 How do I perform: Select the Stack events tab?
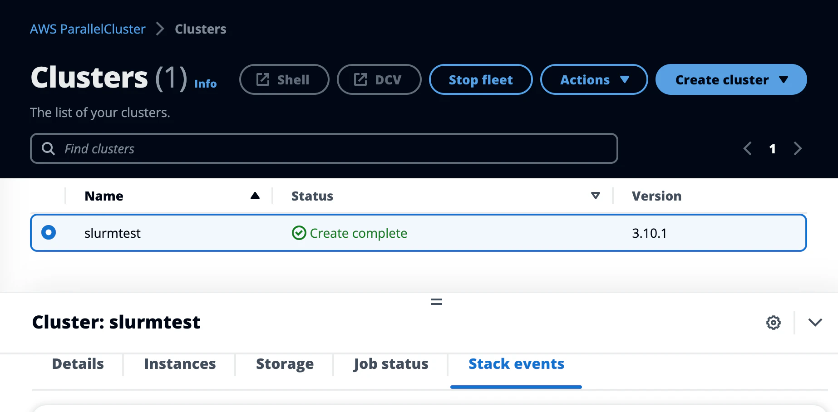[x=516, y=364]
